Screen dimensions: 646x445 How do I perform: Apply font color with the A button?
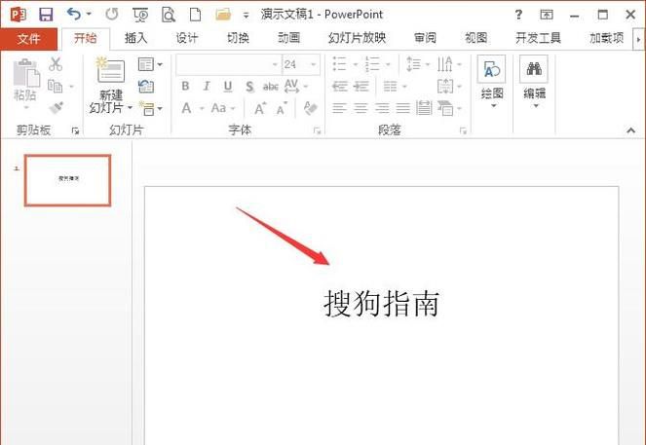187,108
